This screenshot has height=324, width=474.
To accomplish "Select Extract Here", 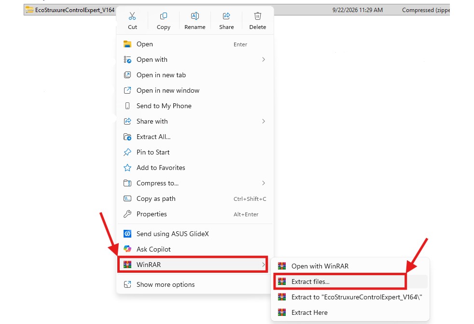I will 350,312.
